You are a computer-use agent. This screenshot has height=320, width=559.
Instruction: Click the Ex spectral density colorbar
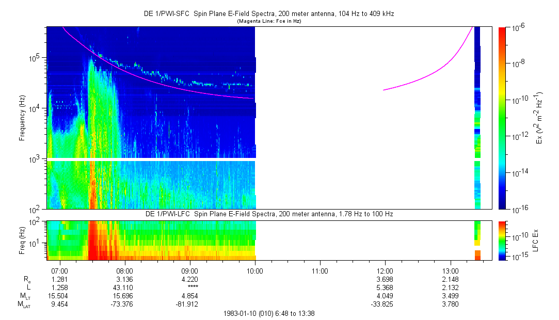click(x=502, y=118)
